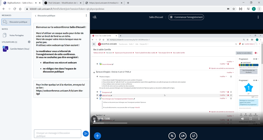Open Notes Partagées
The image size is (263, 140).
click(16, 35)
